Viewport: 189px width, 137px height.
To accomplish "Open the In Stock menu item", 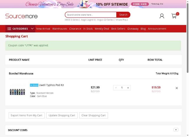I will point(88,29).
